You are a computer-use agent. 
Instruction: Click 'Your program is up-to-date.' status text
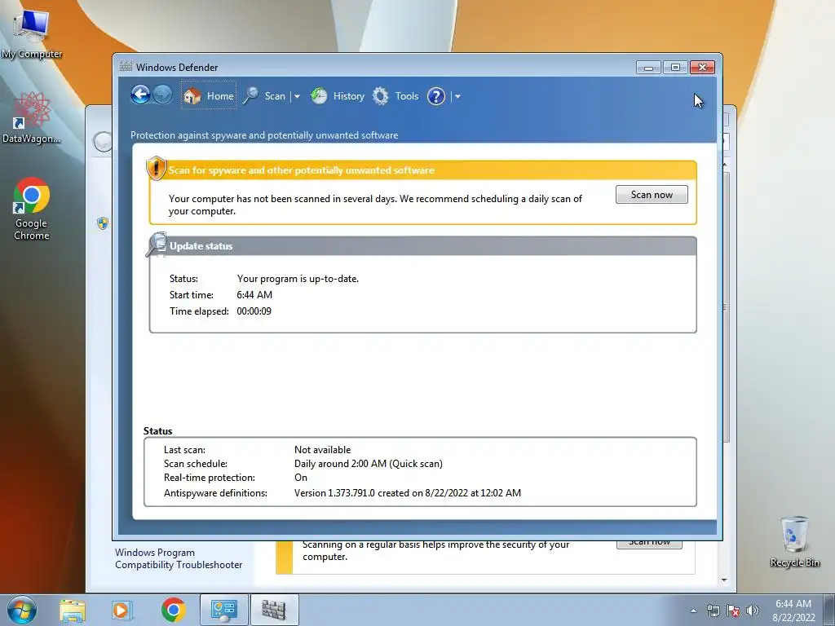pos(298,279)
